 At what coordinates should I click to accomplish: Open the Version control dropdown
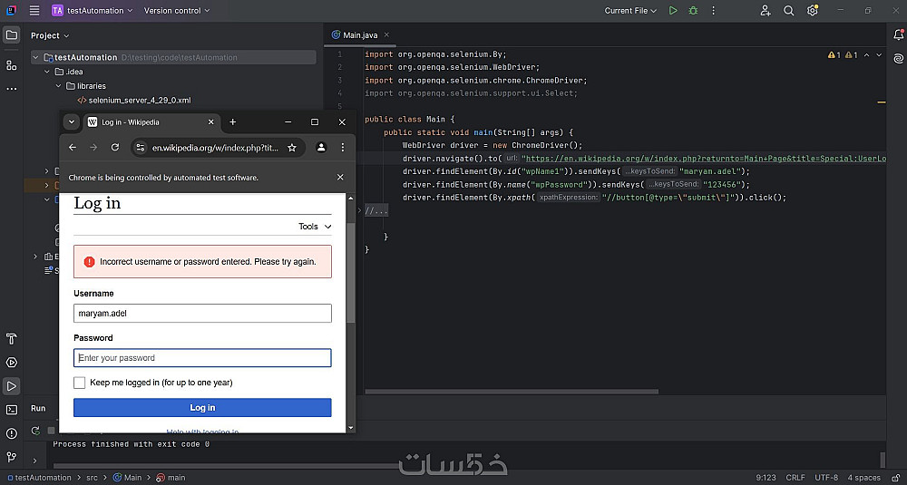177,10
